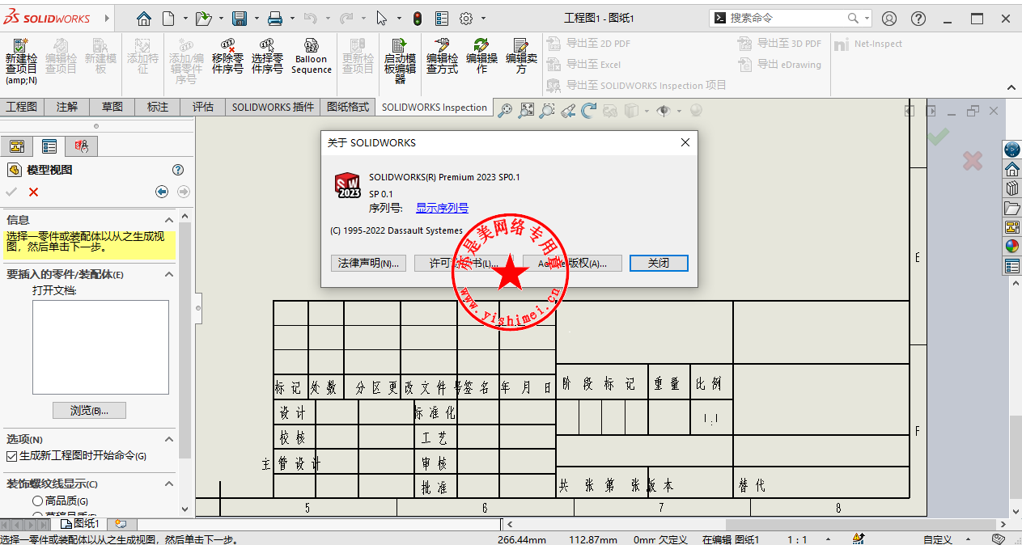Open SOLIDWORKS Resources home icon in task pane
Image resolution: width=1022 pixels, height=545 pixels.
1011,170
